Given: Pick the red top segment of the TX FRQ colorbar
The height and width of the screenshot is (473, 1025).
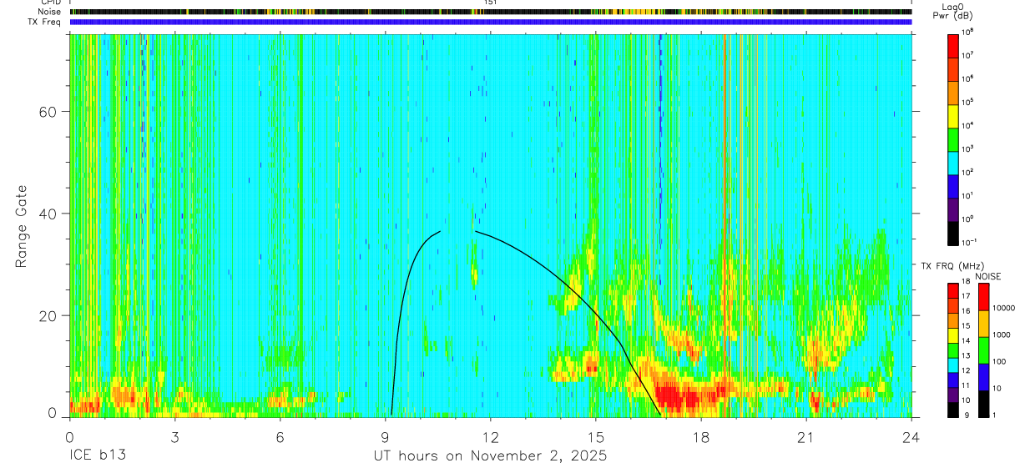Looking at the screenshot, I should point(953,289).
